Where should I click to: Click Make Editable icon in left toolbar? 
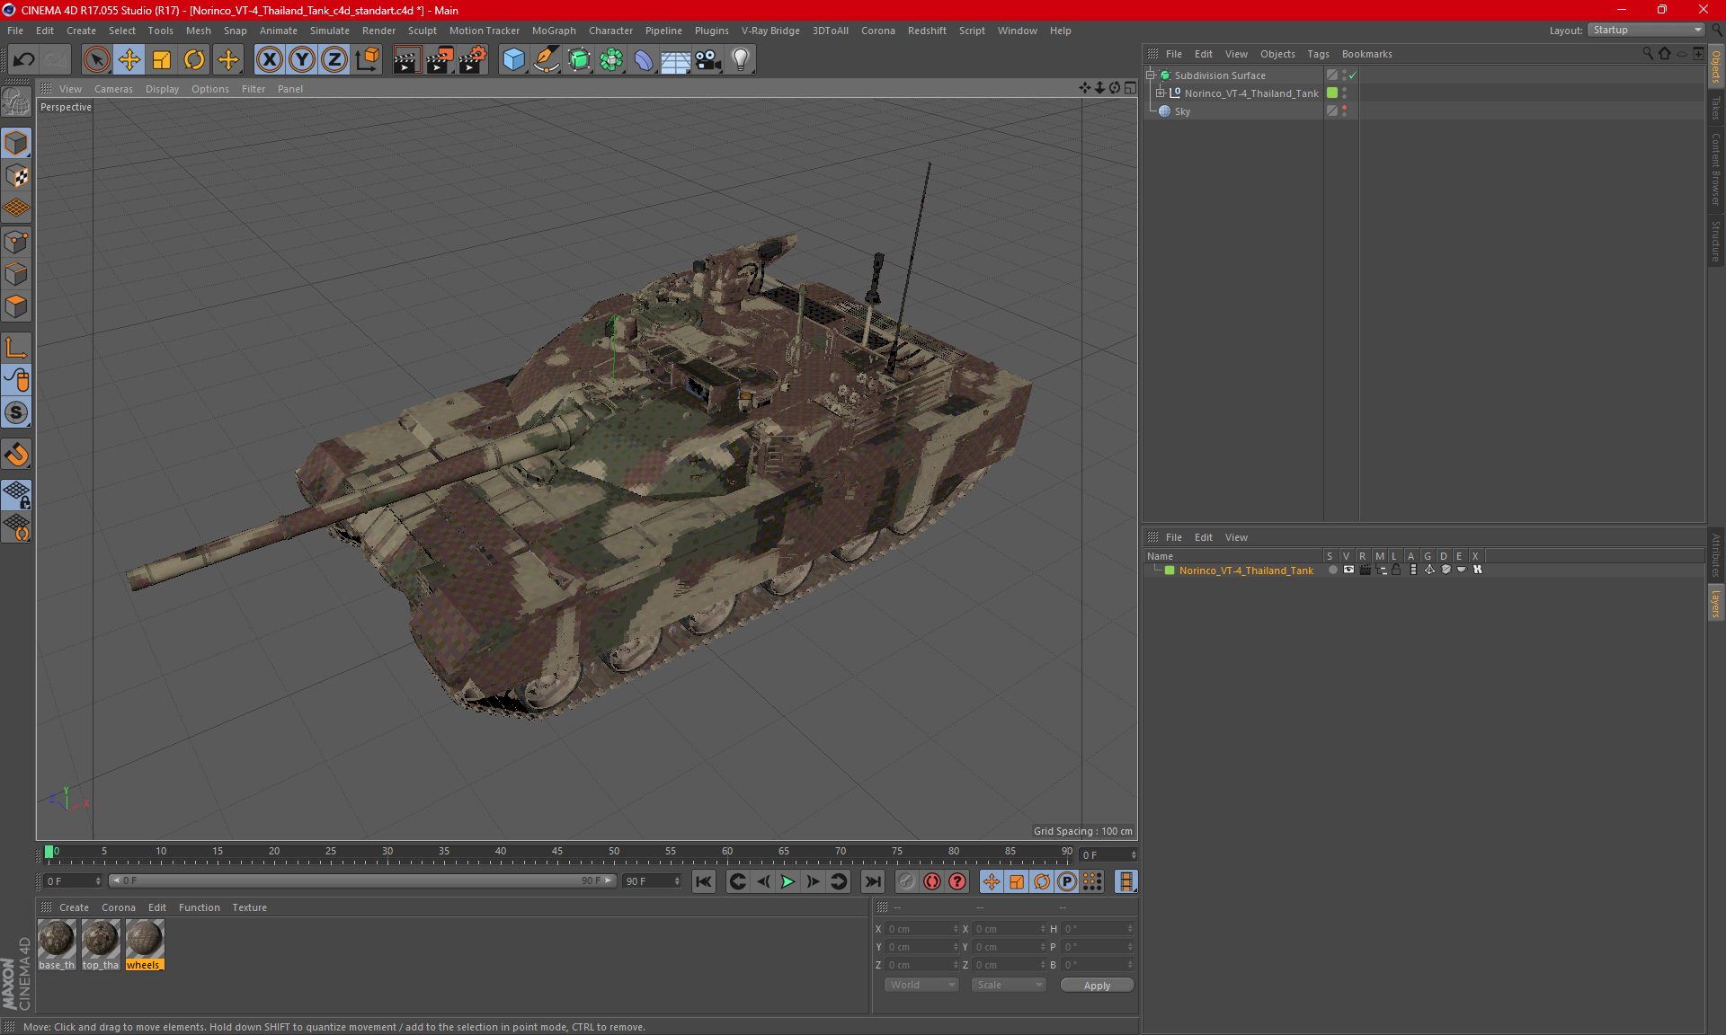[x=16, y=102]
